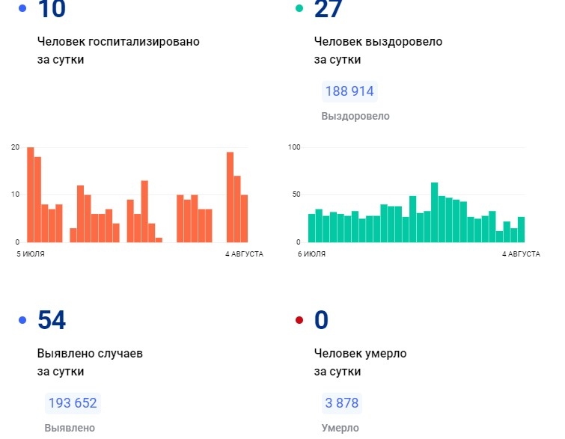Select the first green bar in recovery chart
This screenshot has height=439, width=565.
[311, 228]
